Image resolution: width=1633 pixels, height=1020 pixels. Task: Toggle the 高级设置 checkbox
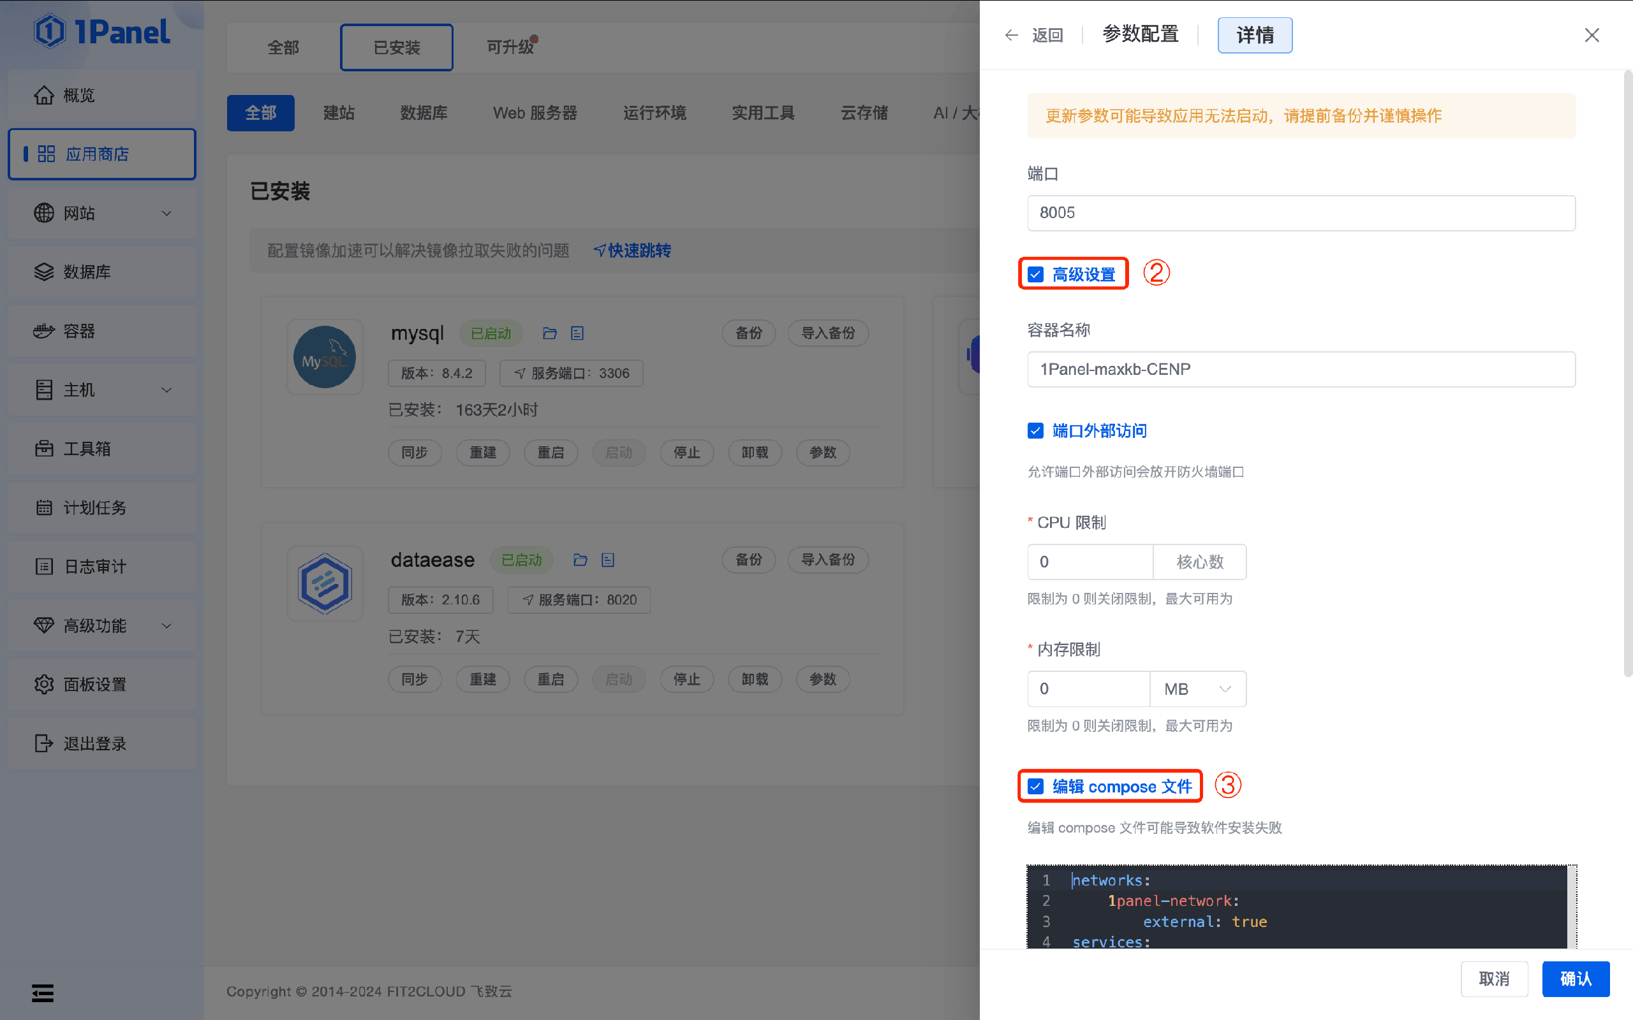pos(1035,275)
